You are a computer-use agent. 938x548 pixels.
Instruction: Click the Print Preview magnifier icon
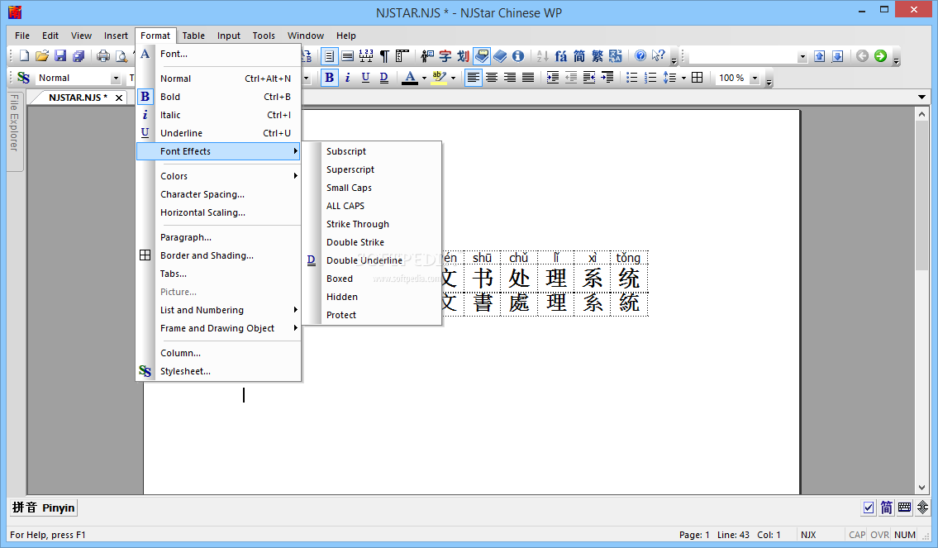(x=121, y=56)
